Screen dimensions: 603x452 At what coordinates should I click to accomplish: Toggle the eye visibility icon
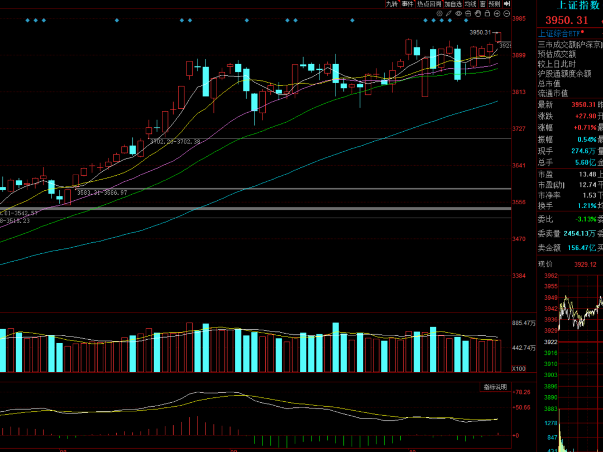pyautogui.click(x=458, y=13)
